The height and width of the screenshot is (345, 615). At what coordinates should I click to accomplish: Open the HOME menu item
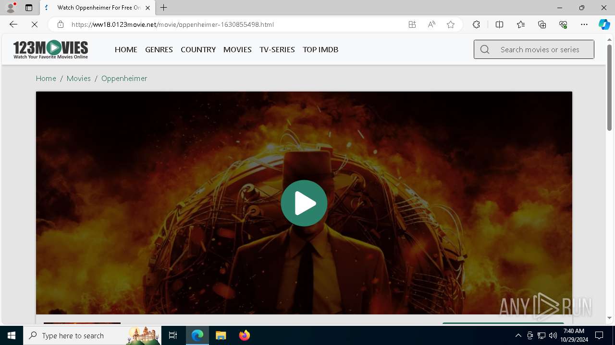point(126,49)
